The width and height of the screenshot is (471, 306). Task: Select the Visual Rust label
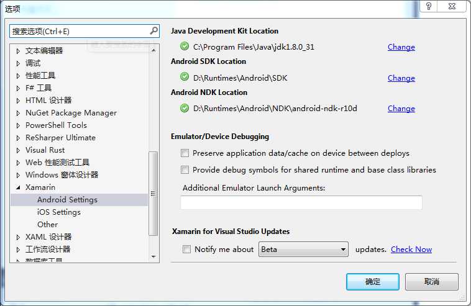45,150
